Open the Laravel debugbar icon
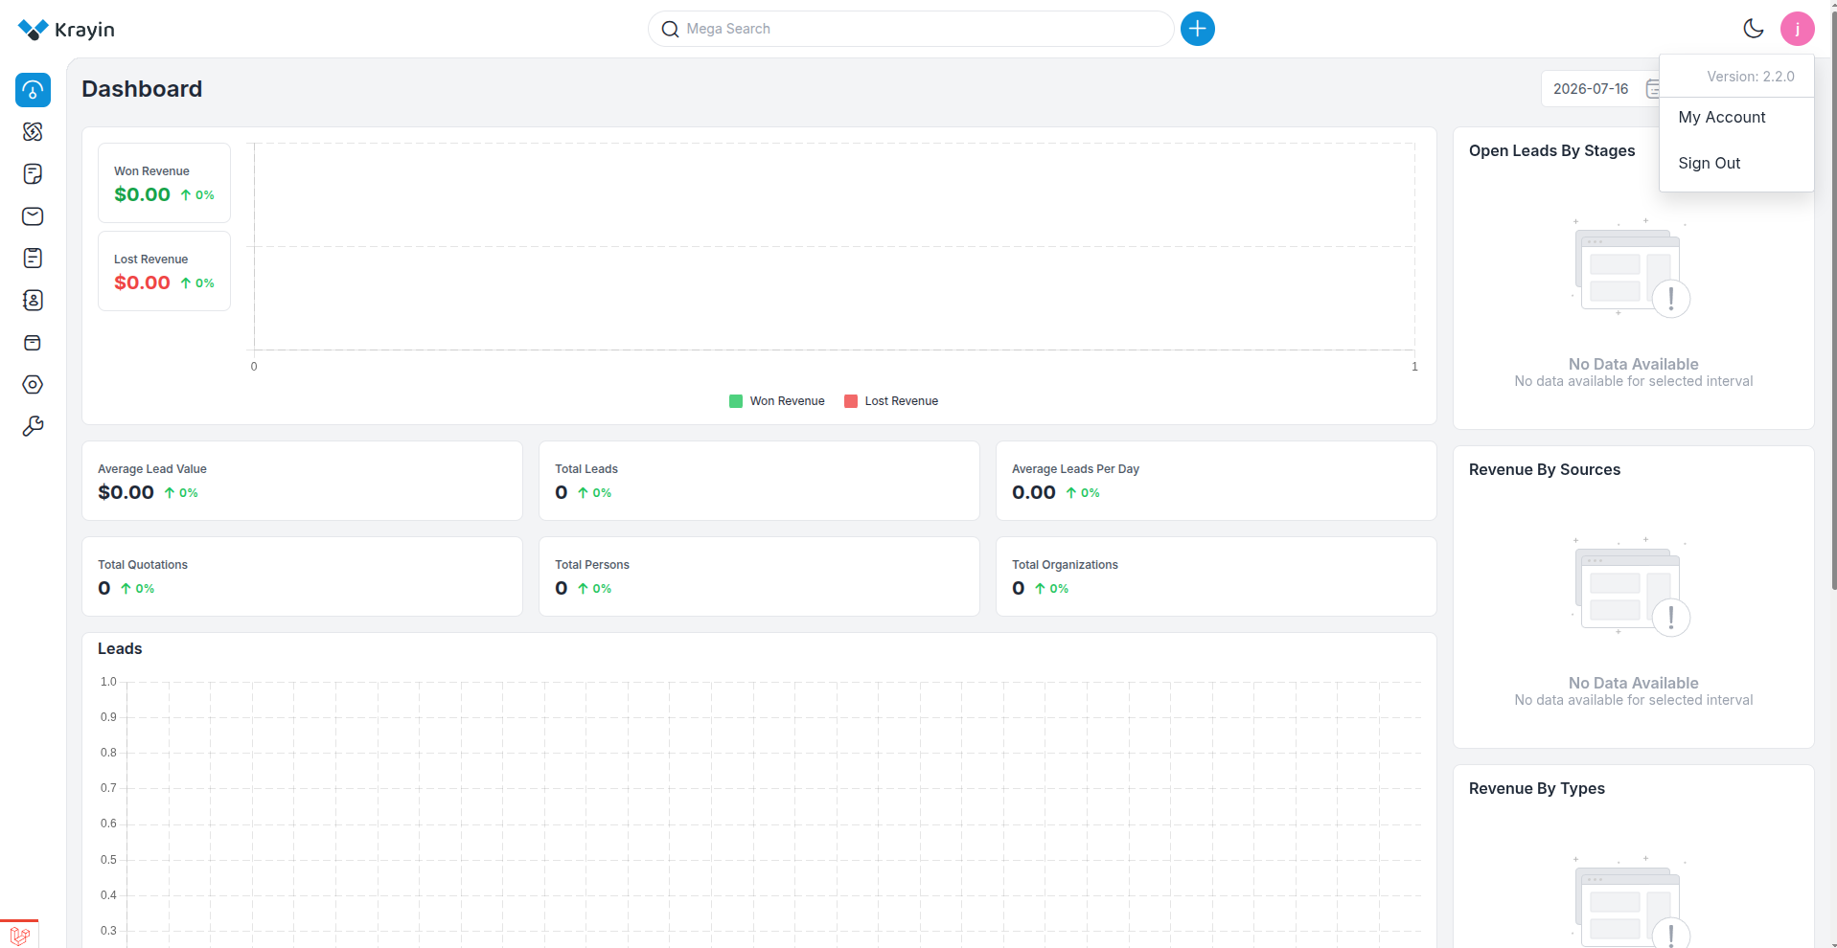The image size is (1837, 948). click(19, 936)
